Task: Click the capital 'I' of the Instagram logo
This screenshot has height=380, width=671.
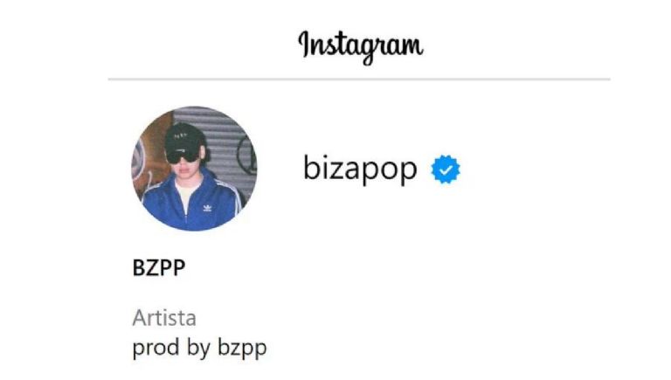Action: coord(303,44)
